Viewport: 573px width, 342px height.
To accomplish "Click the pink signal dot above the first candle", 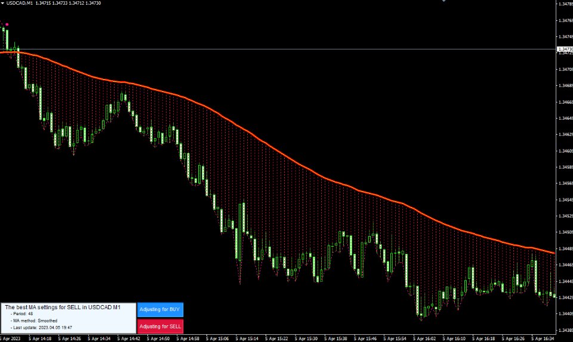I will pos(7,24).
